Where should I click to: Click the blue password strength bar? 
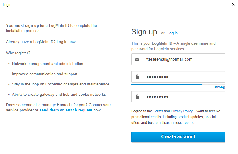coord(166,84)
